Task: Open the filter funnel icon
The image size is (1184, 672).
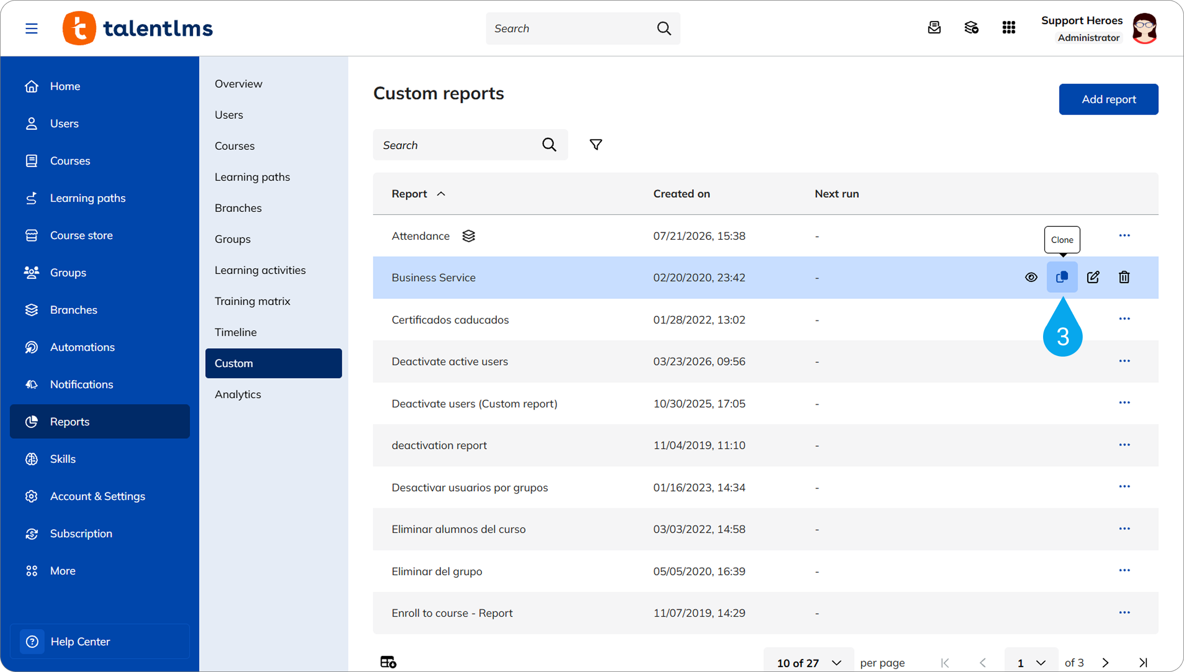Action: coord(596,145)
